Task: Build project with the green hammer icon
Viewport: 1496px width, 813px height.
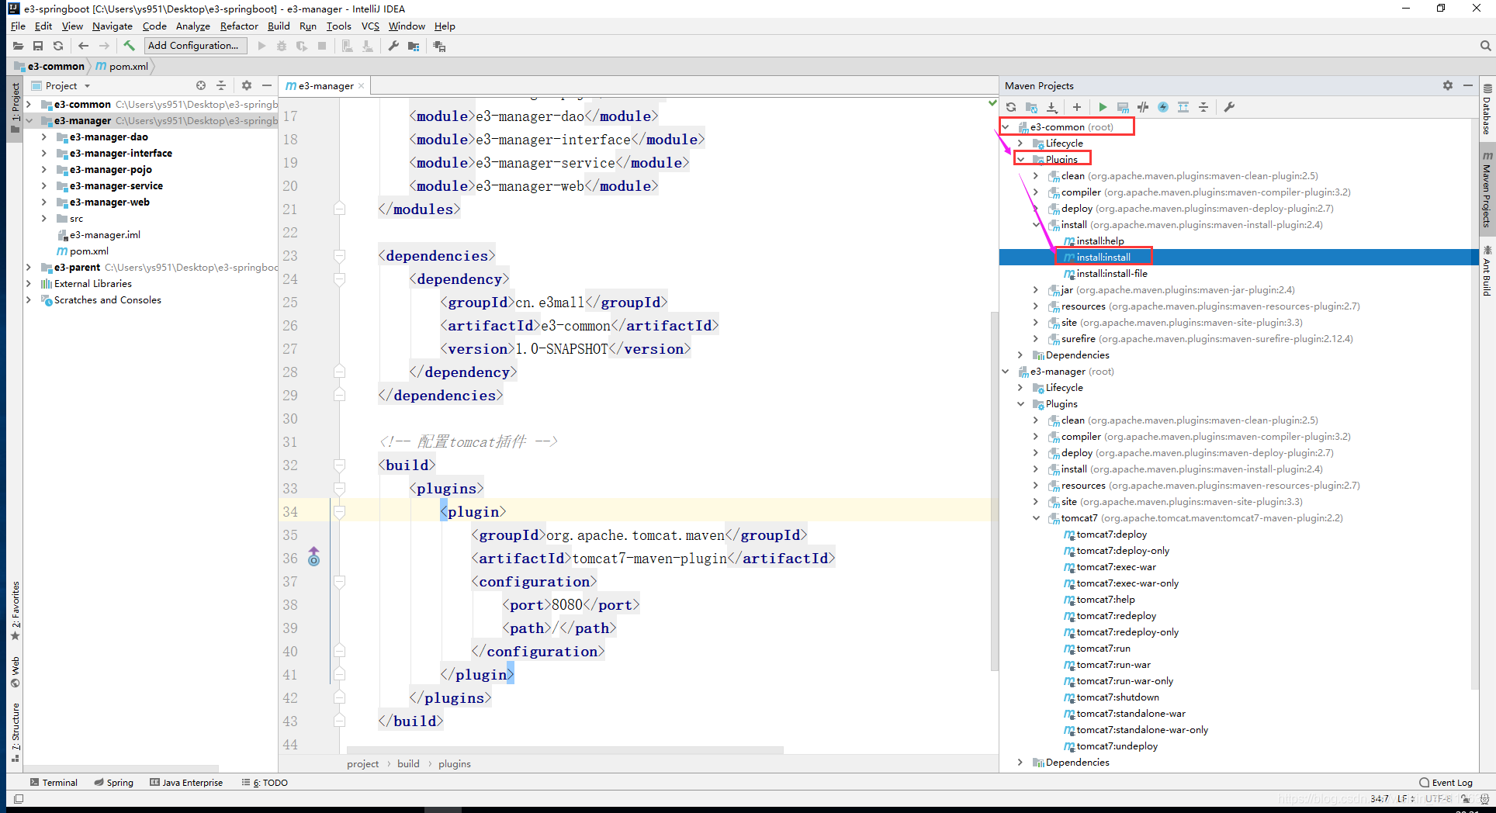Action: [x=129, y=46]
